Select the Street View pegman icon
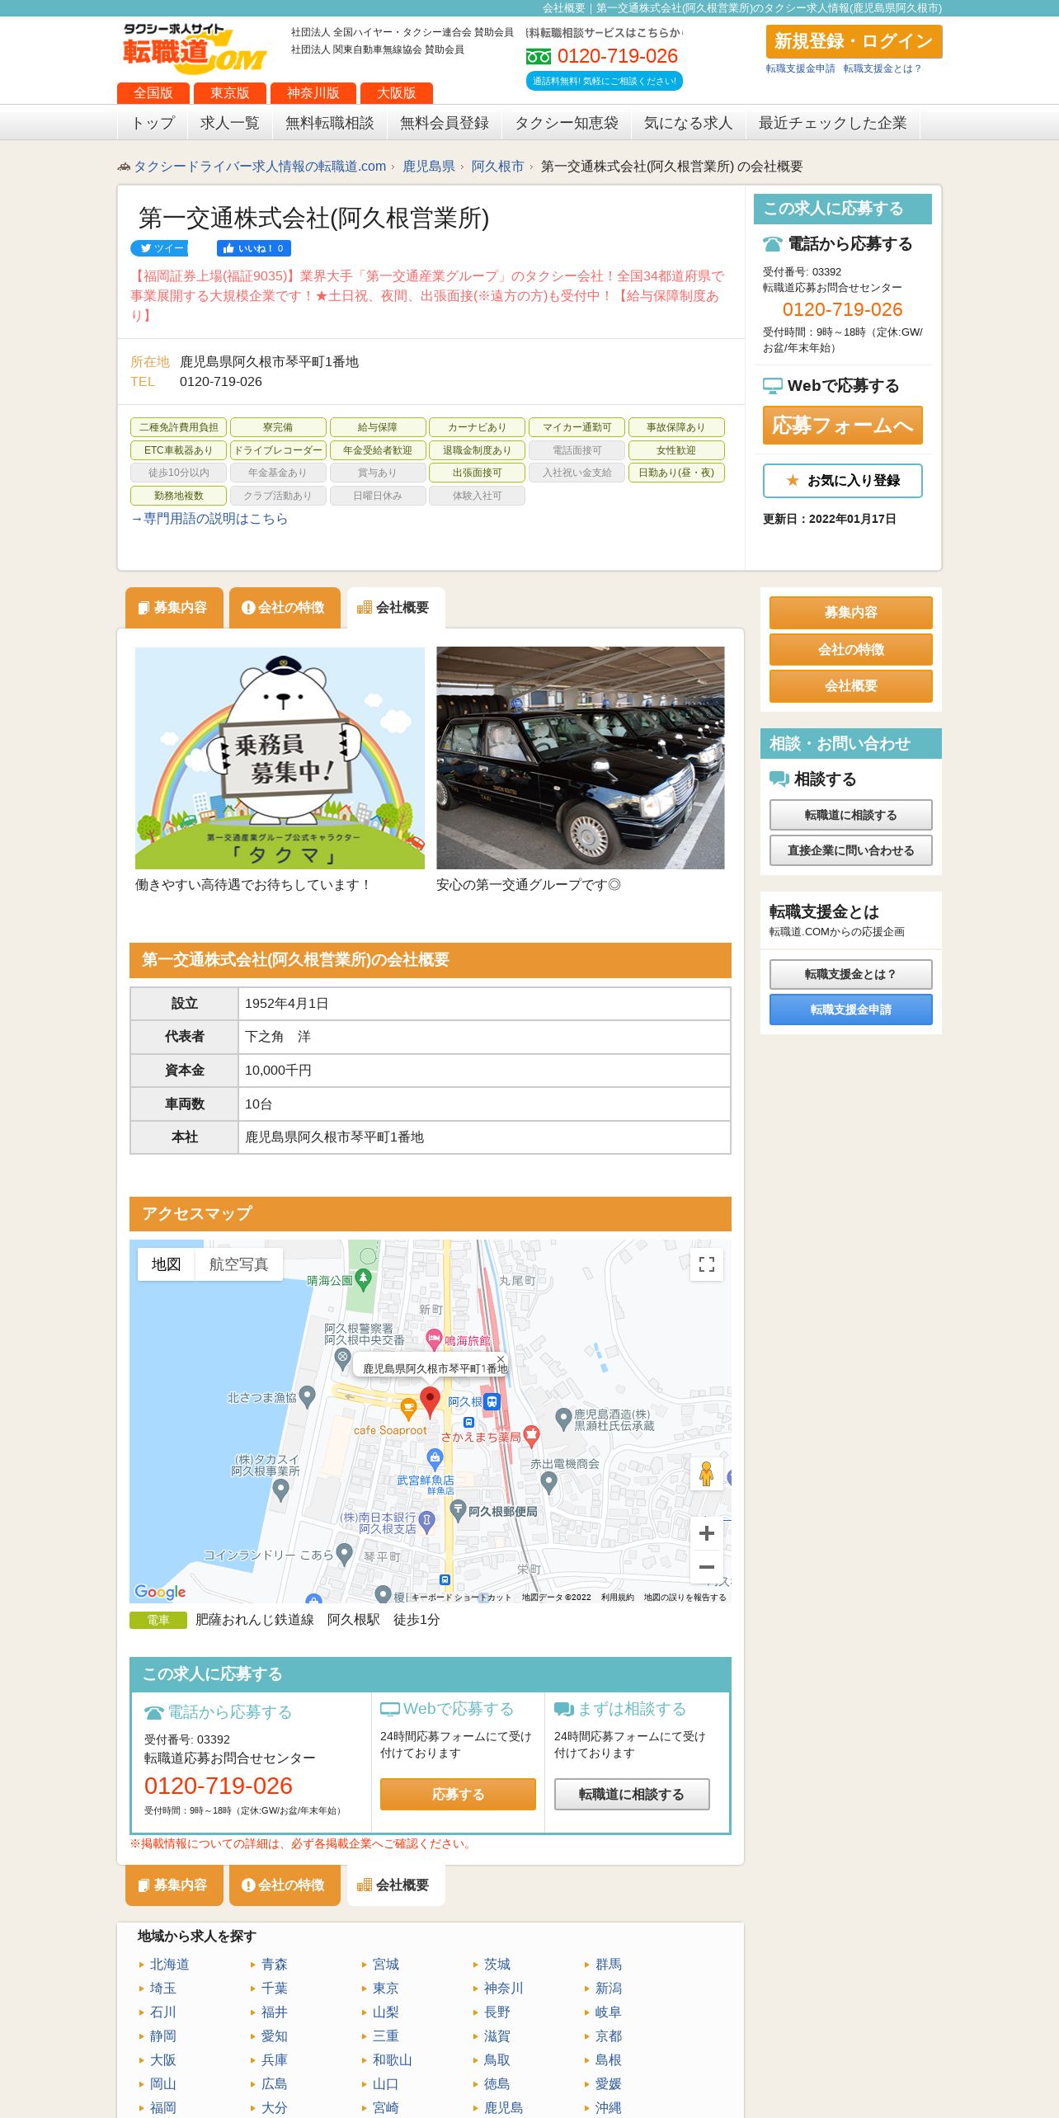 (x=706, y=1474)
